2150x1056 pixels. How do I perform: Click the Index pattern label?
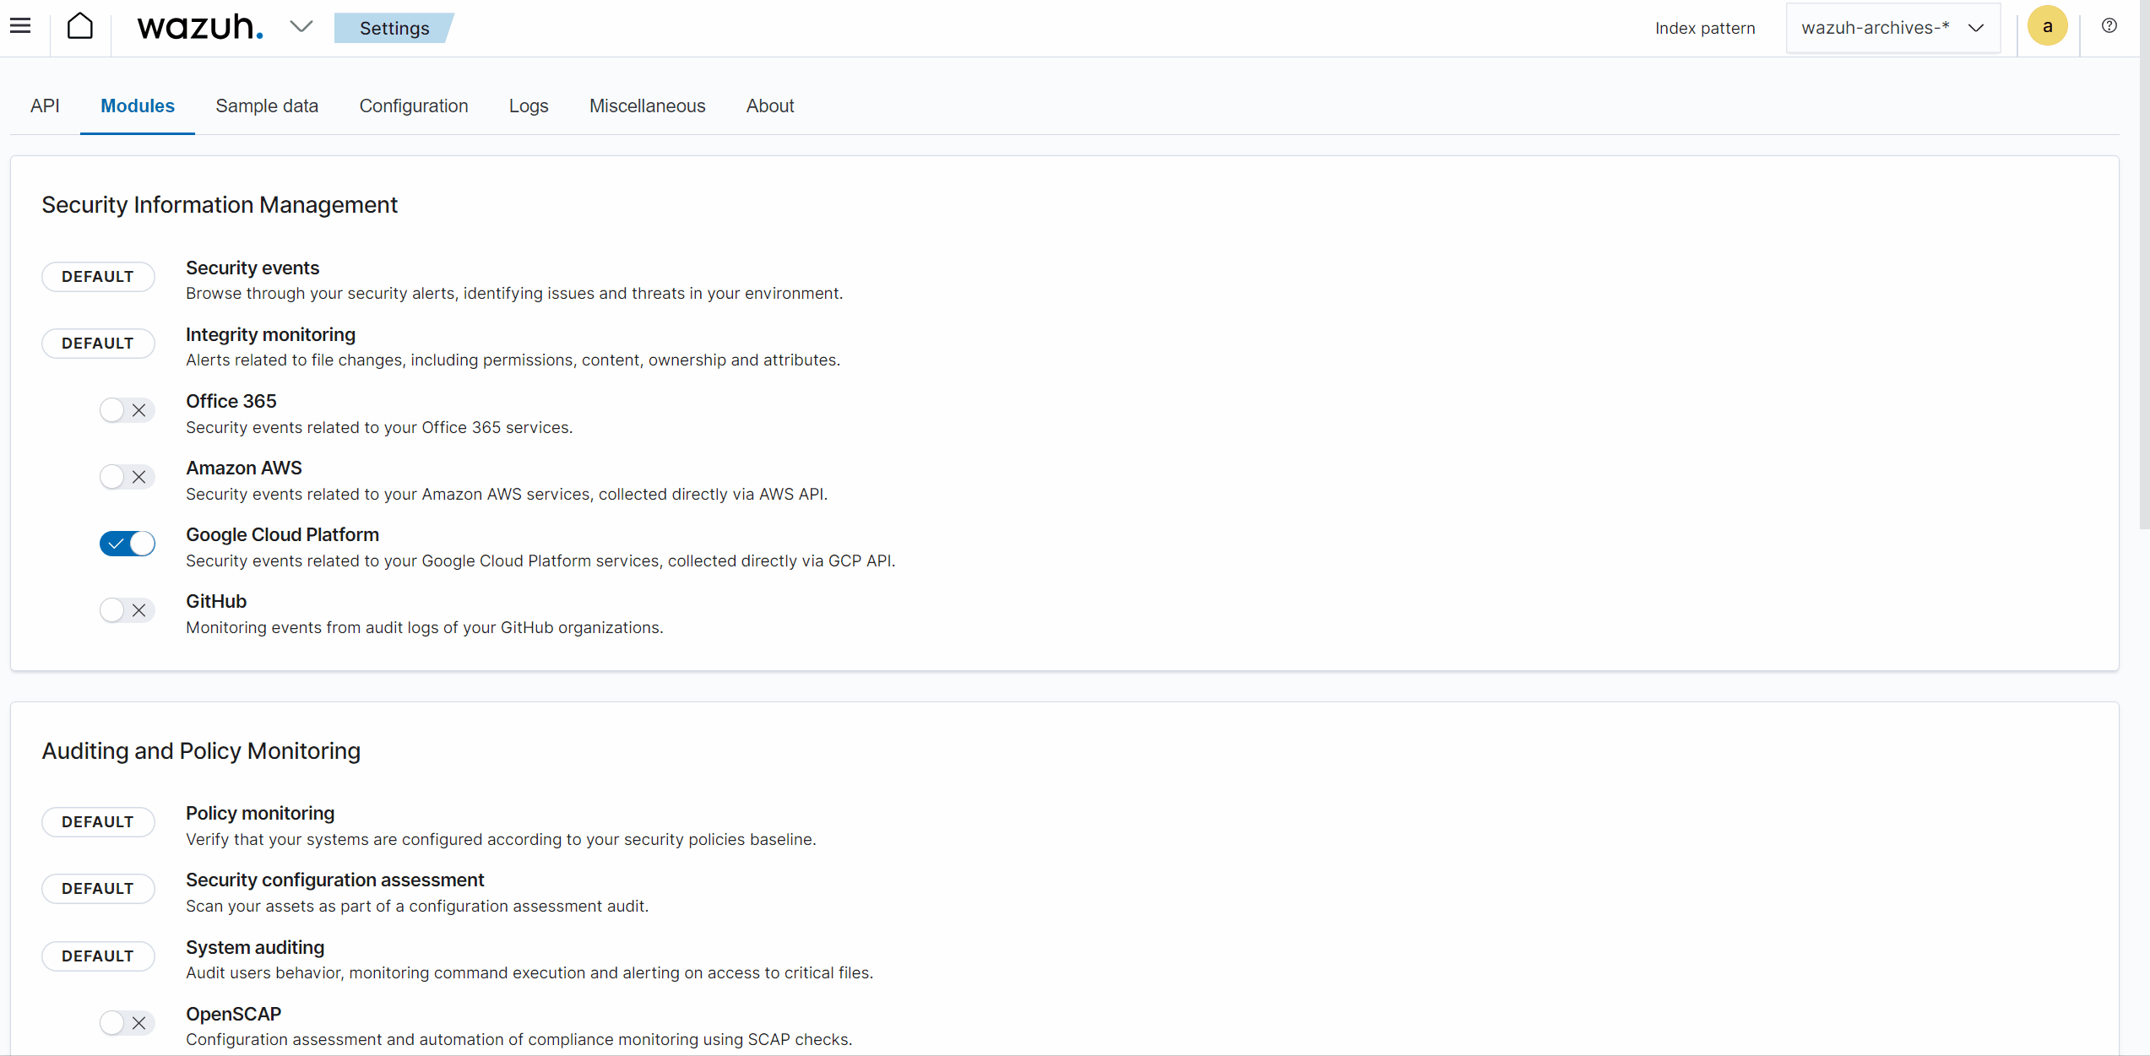[x=1705, y=28]
